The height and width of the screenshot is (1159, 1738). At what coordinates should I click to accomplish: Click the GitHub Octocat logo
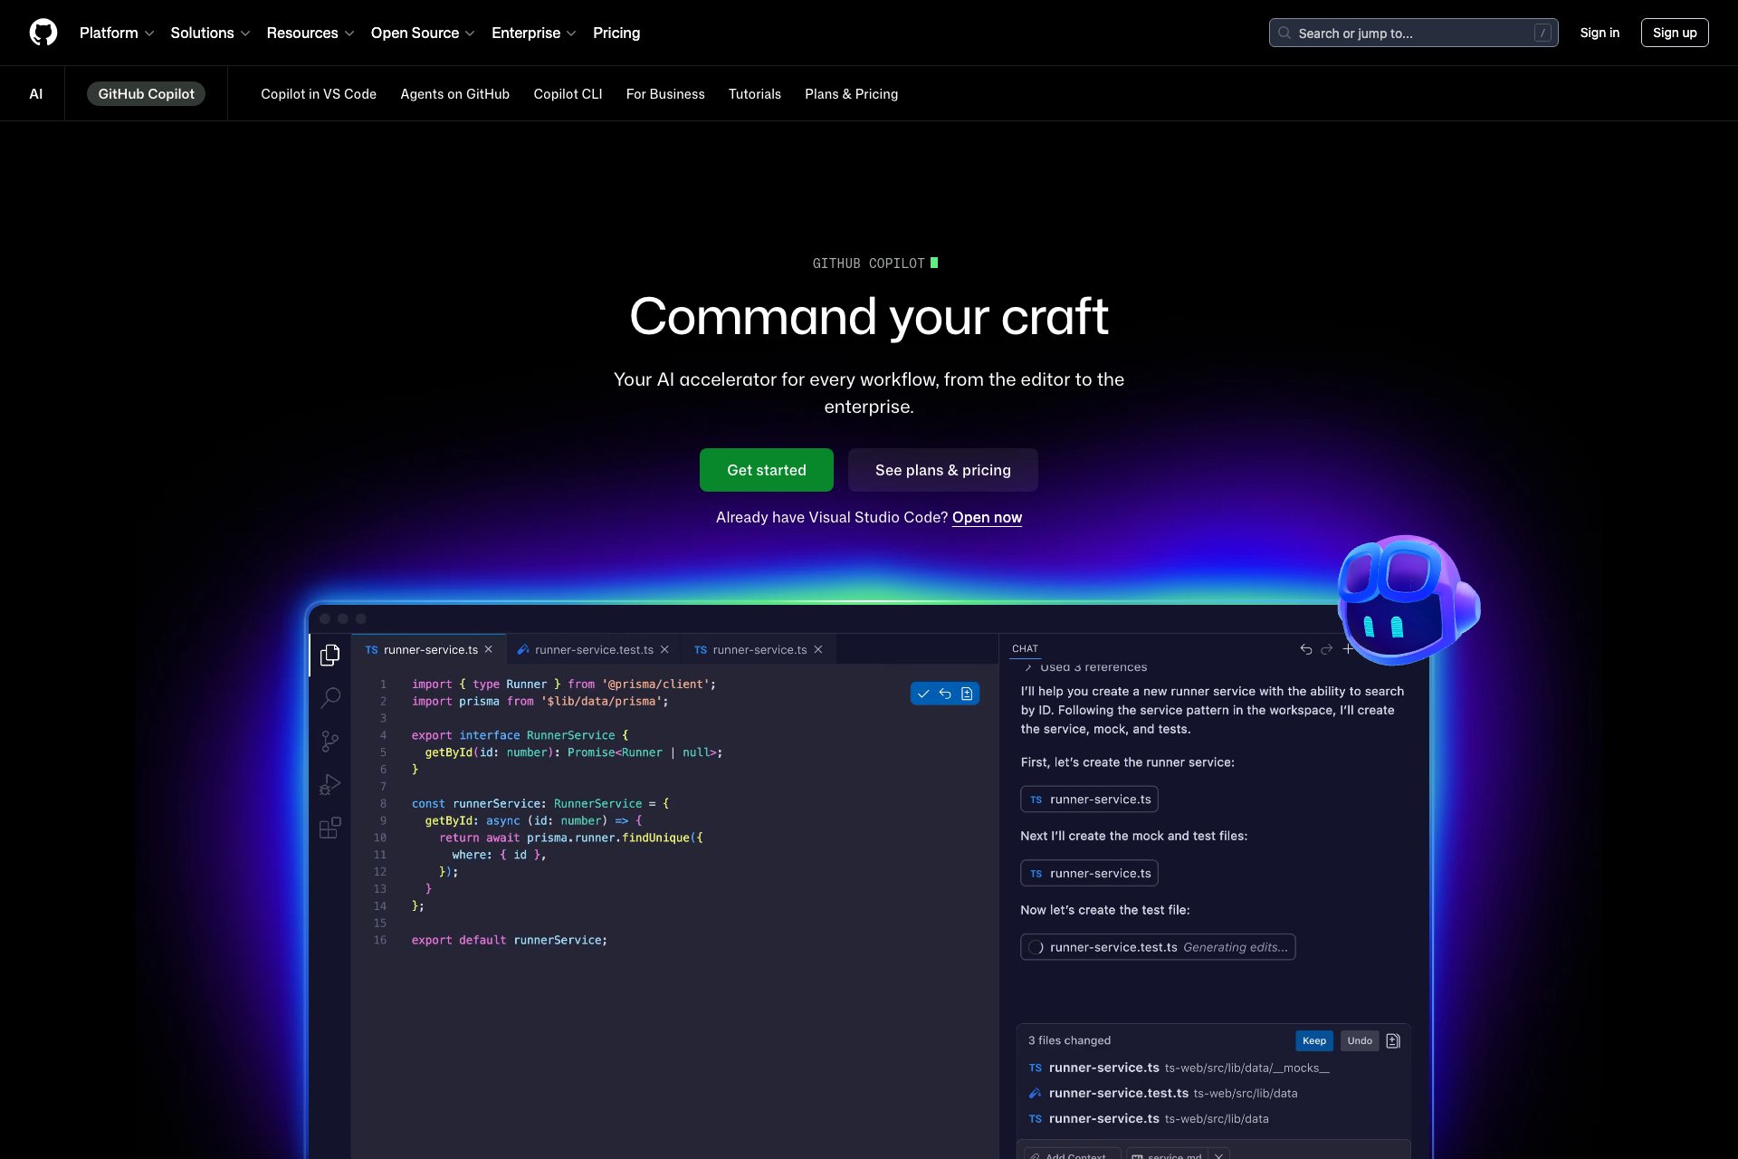click(x=43, y=33)
